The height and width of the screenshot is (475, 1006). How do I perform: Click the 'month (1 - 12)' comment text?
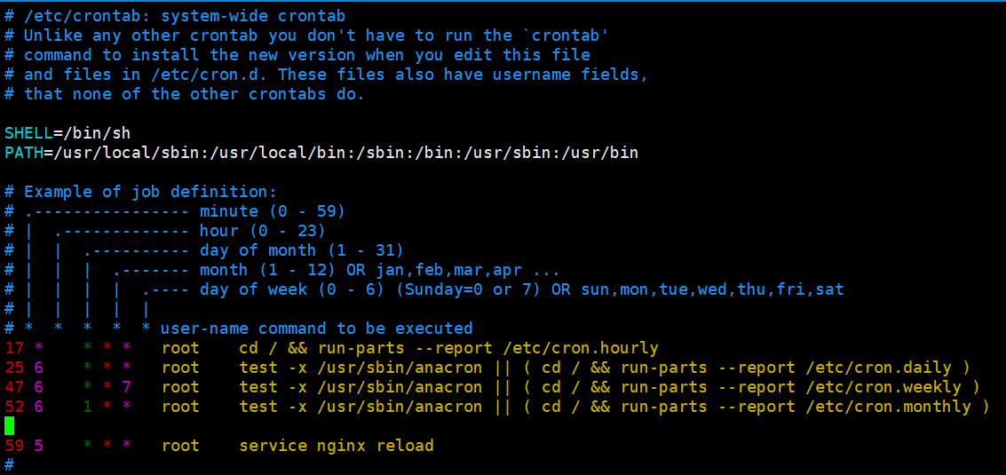pos(267,270)
